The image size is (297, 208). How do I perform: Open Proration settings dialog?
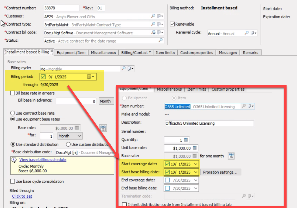click(221, 172)
